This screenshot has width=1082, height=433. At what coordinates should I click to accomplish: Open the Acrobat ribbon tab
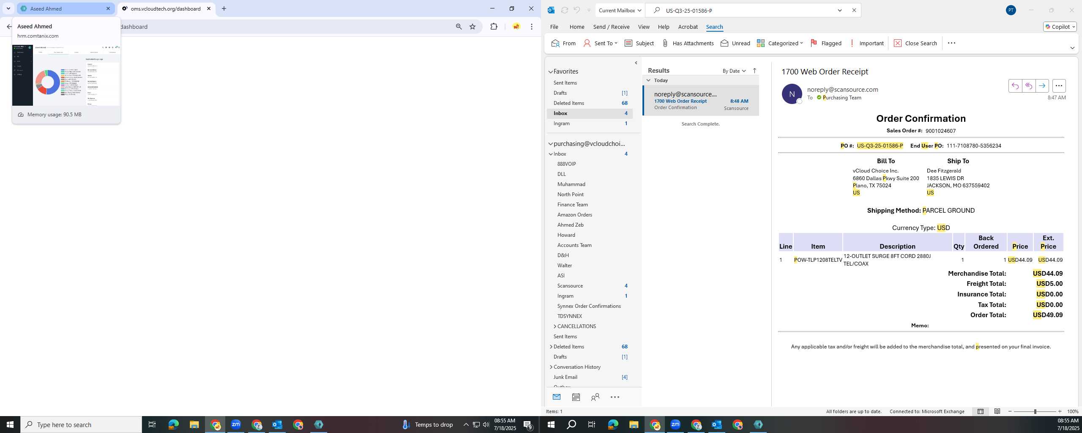point(688,27)
